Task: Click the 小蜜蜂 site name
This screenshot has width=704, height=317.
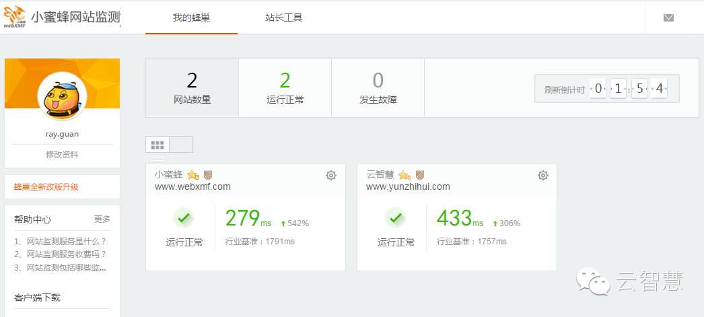Action: click(169, 175)
